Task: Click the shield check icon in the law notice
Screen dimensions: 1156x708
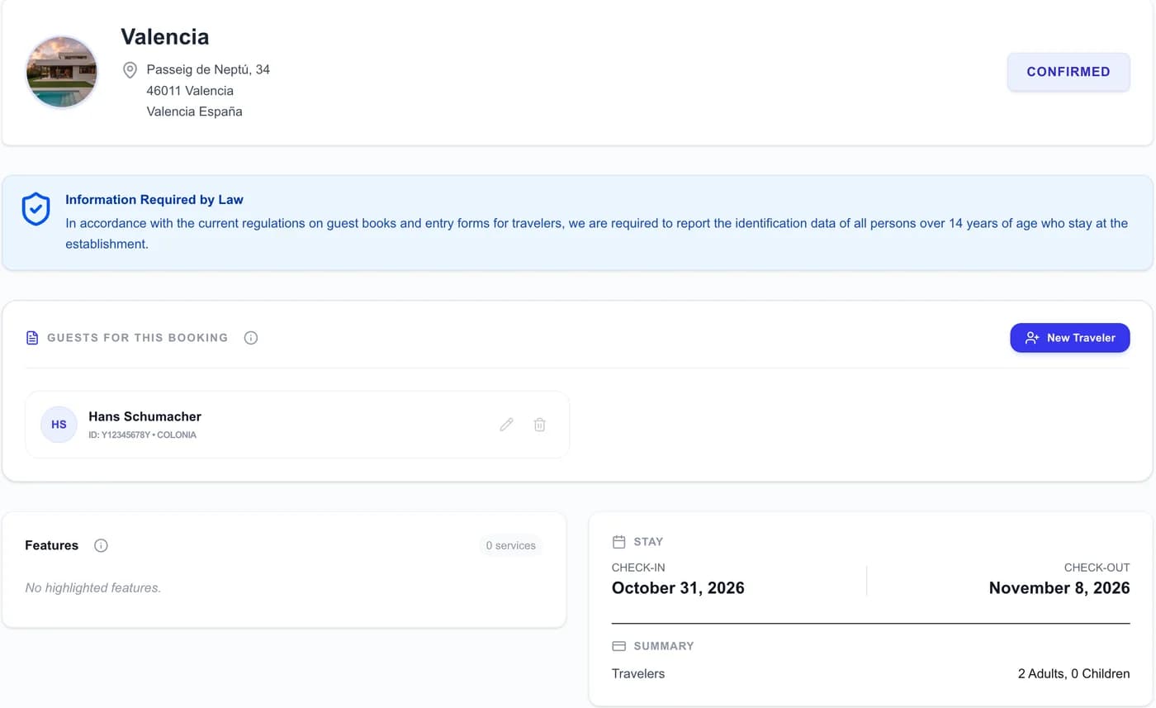Action: 36,209
